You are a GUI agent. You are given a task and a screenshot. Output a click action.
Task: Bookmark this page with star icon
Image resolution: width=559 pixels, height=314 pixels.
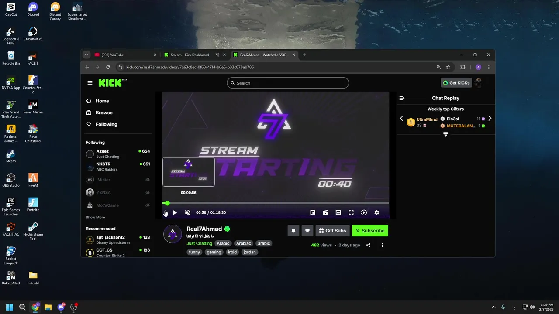click(448, 67)
